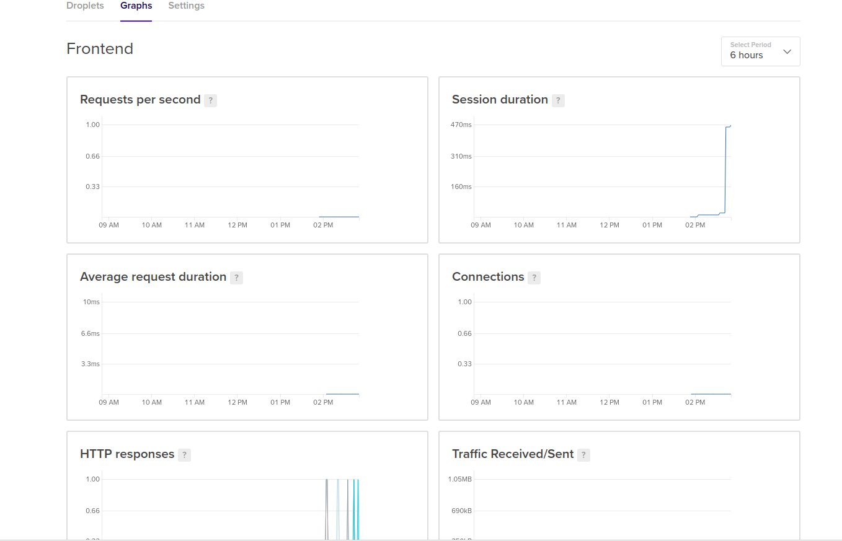Click question mark beside Connections
The image size is (842, 541).
(x=534, y=278)
